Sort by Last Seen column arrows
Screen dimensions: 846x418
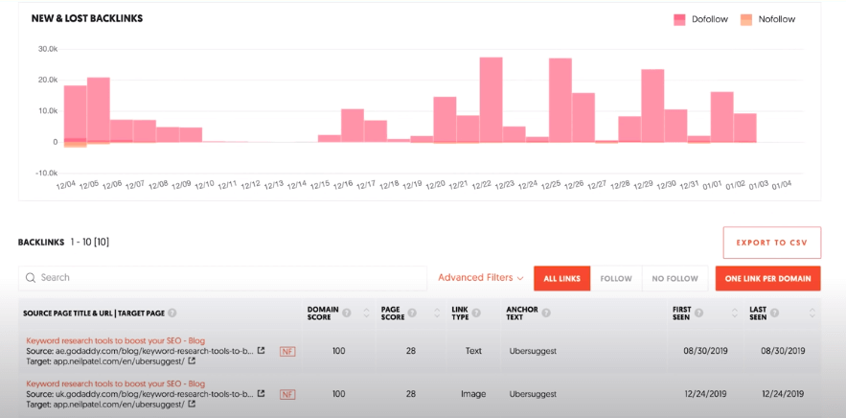812,313
